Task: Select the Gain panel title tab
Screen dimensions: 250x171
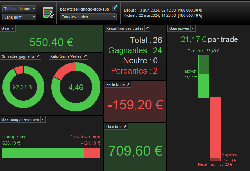Action: point(5,28)
